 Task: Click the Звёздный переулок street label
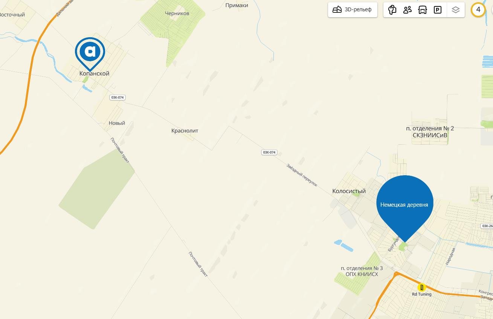click(302, 175)
